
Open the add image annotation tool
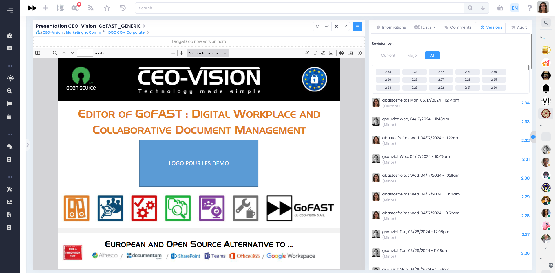click(x=331, y=53)
